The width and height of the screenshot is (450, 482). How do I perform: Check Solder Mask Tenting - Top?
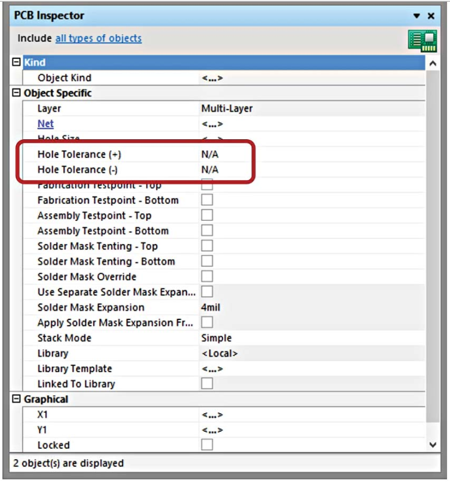207,246
